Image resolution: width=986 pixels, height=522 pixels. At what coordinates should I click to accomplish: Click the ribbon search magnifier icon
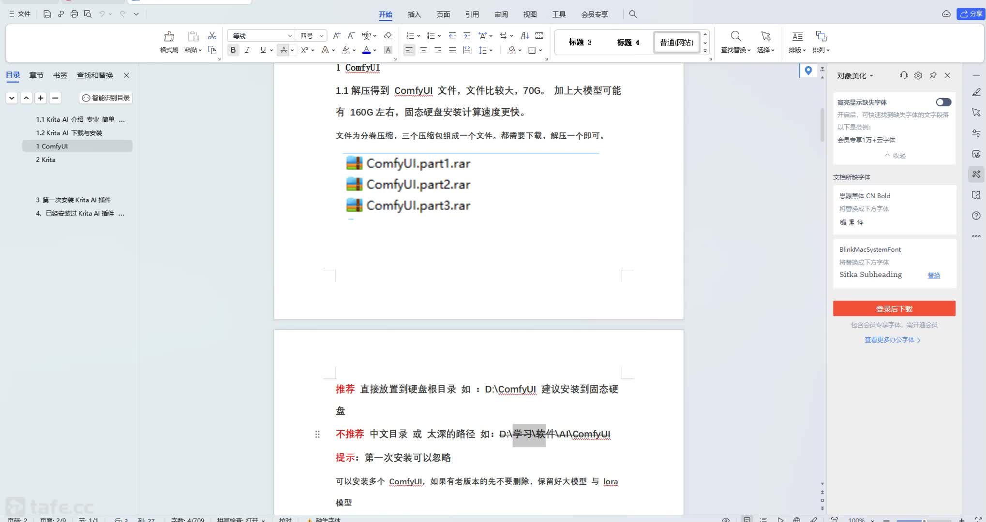coord(633,14)
